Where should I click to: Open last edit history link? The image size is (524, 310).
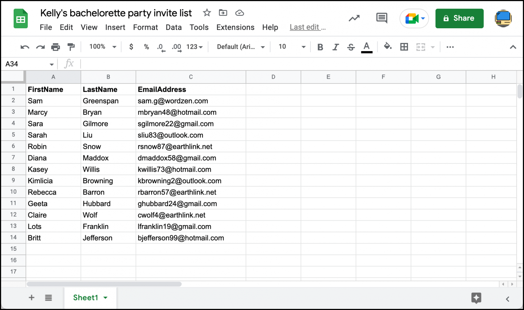pyautogui.click(x=307, y=27)
